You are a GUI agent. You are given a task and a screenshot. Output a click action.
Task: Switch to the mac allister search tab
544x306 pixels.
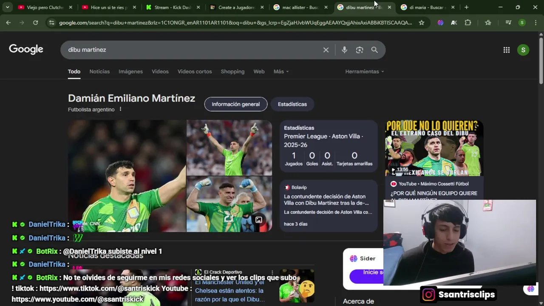[x=300, y=7]
